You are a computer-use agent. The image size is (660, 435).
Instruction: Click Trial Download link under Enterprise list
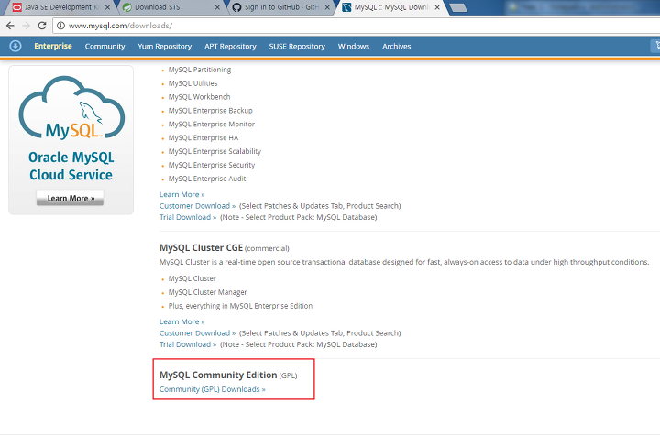click(188, 217)
